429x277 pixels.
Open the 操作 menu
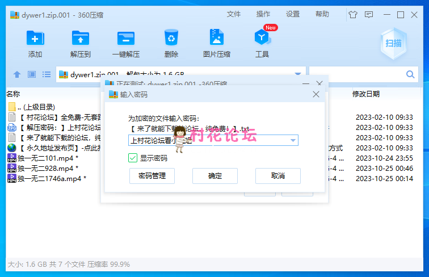(263, 14)
